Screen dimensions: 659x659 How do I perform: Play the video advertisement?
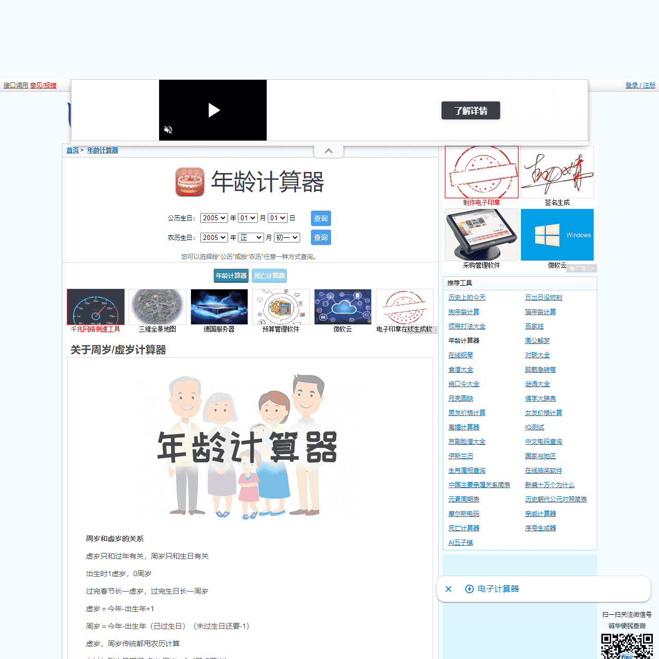(x=214, y=110)
